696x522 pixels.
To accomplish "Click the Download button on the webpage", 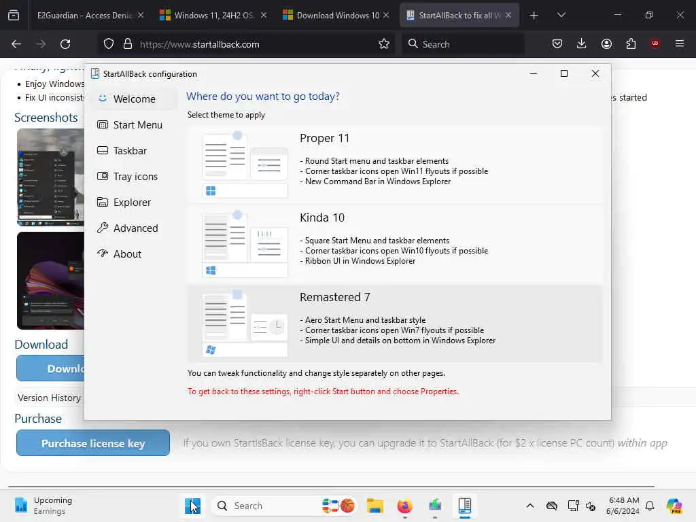I will point(50,368).
